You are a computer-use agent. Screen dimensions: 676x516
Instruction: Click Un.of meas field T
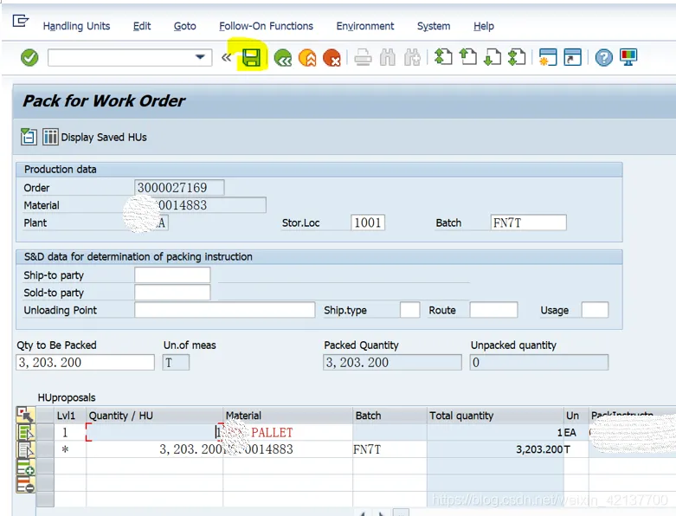pyautogui.click(x=176, y=363)
